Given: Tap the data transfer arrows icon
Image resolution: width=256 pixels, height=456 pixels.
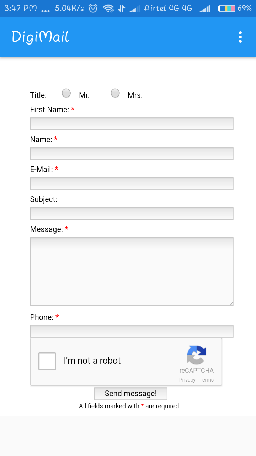Looking at the screenshot, I should click(121, 8).
